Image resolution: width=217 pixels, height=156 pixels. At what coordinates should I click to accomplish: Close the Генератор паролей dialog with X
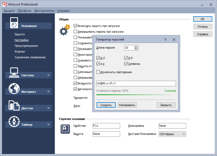point(174,40)
